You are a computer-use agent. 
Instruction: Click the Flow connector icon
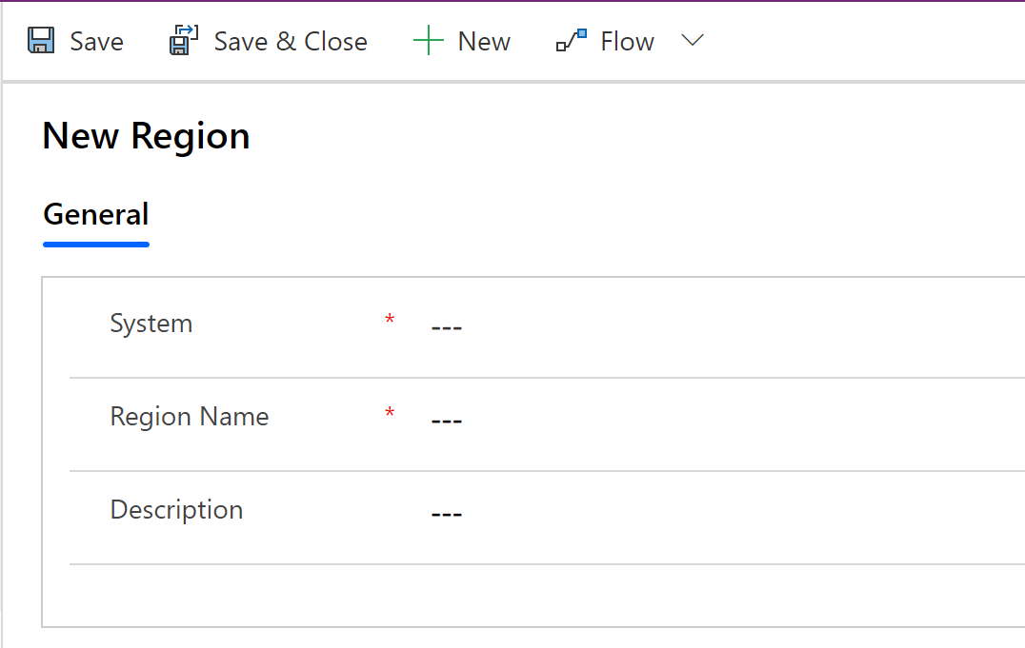(x=572, y=40)
